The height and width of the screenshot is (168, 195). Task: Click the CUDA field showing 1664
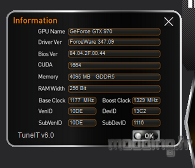point(114,66)
